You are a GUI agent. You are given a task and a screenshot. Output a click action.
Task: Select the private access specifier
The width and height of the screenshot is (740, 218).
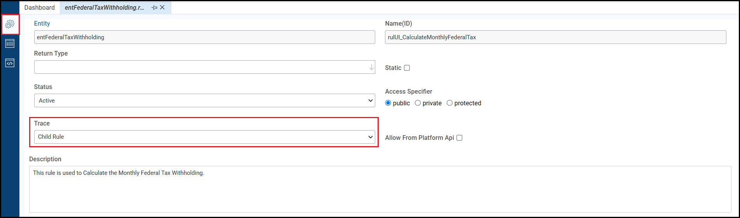pos(418,103)
